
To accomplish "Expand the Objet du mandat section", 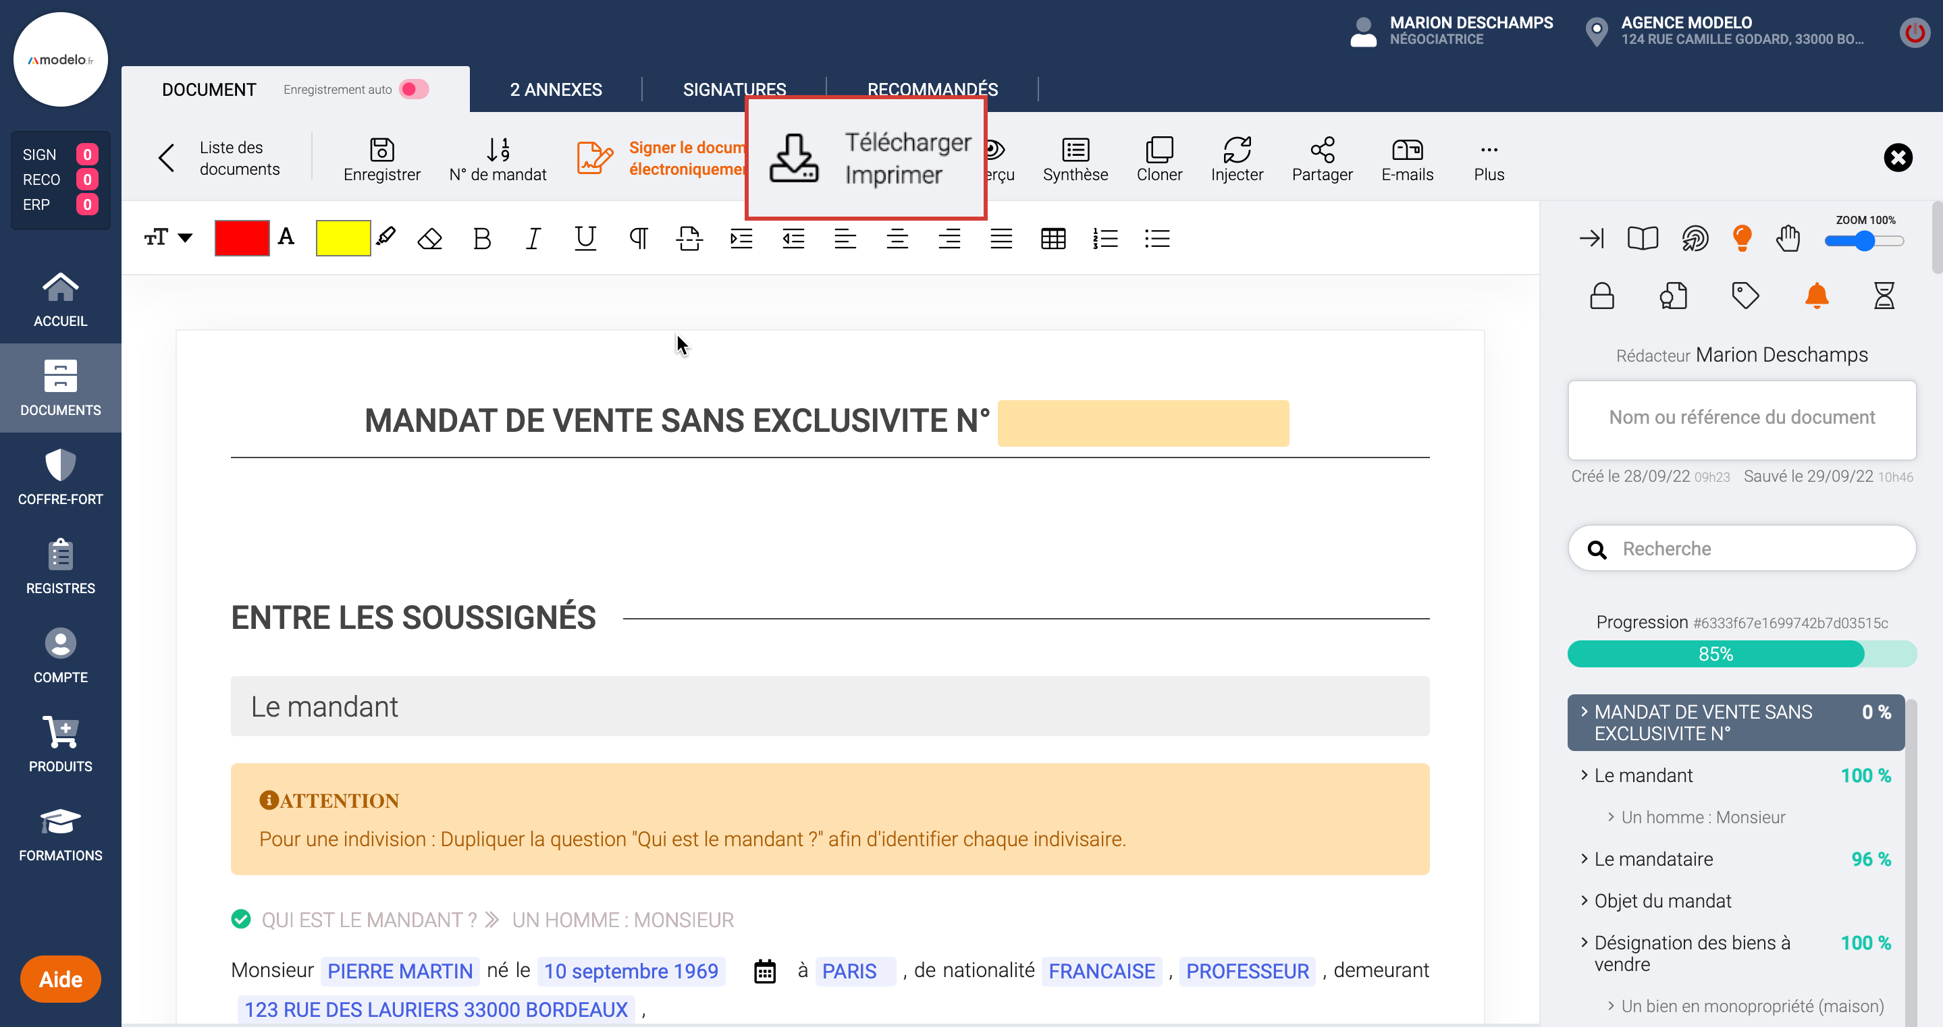I will click(1662, 900).
